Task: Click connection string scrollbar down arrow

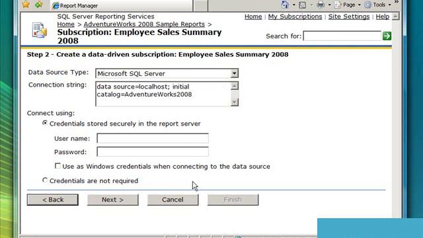Action: (x=235, y=102)
